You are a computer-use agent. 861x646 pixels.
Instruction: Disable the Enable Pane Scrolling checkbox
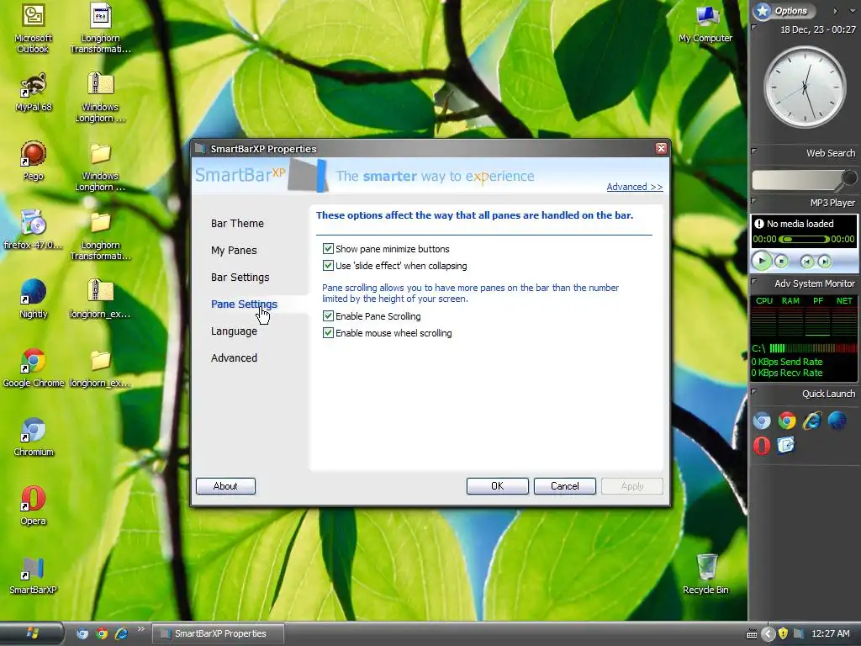point(328,316)
